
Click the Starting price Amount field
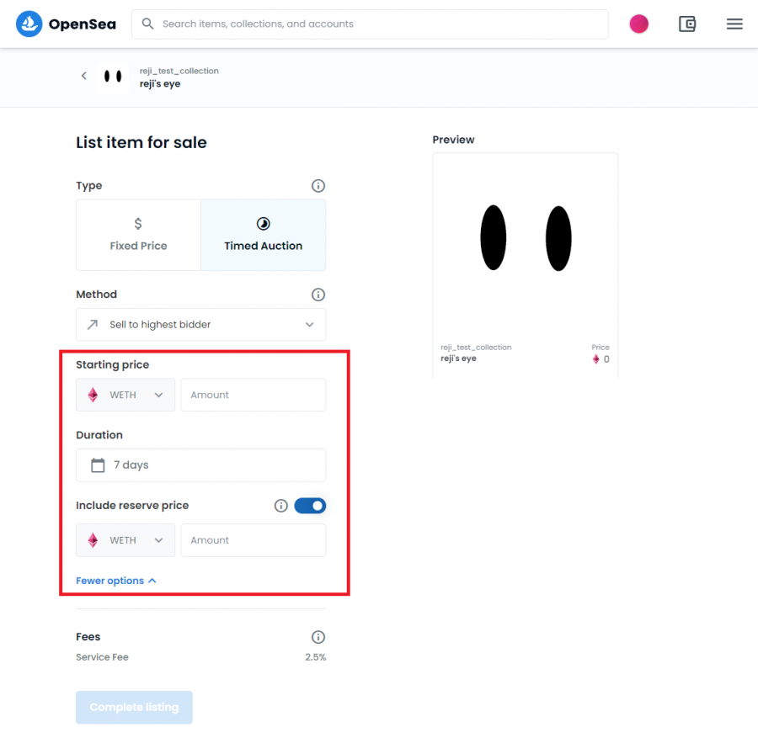click(254, 395)
